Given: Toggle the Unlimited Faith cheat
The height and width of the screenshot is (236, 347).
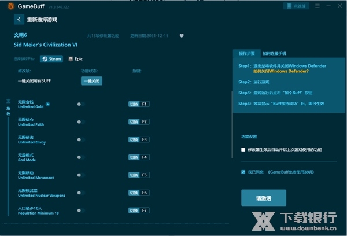Looking at the screenshot, I should pos(80,122).
